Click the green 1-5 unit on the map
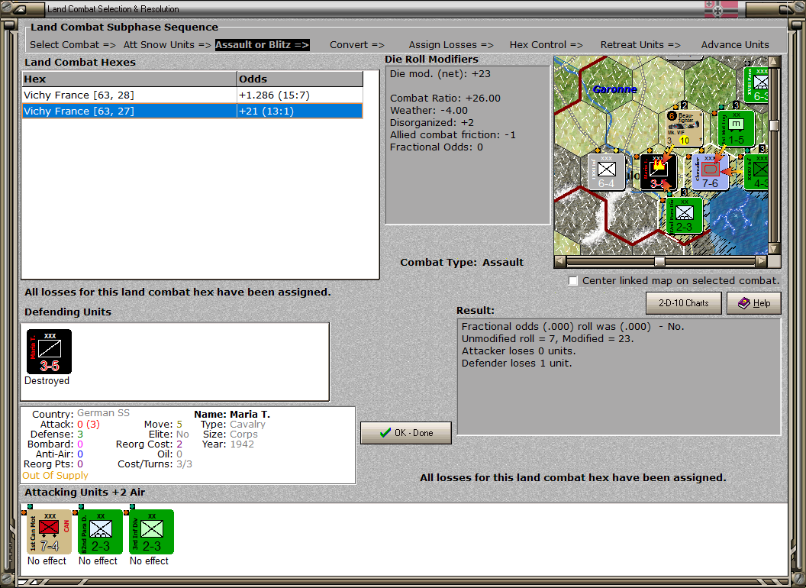Screen dimensions: 806x588 (736, 128)
